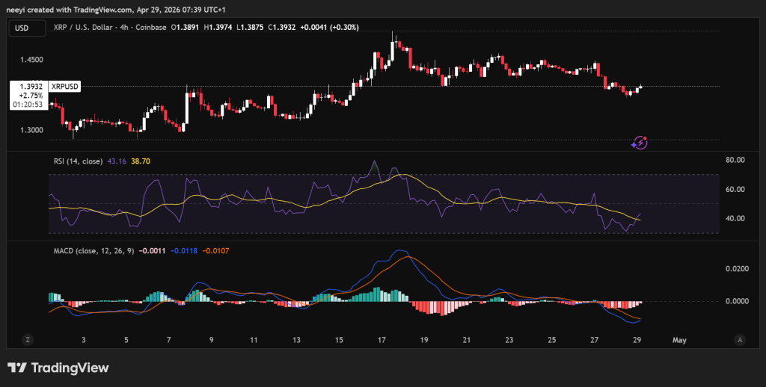Click the orange signal value -0.0107
This screenshot has width=766, height=387.
click(x=217, y=251)
